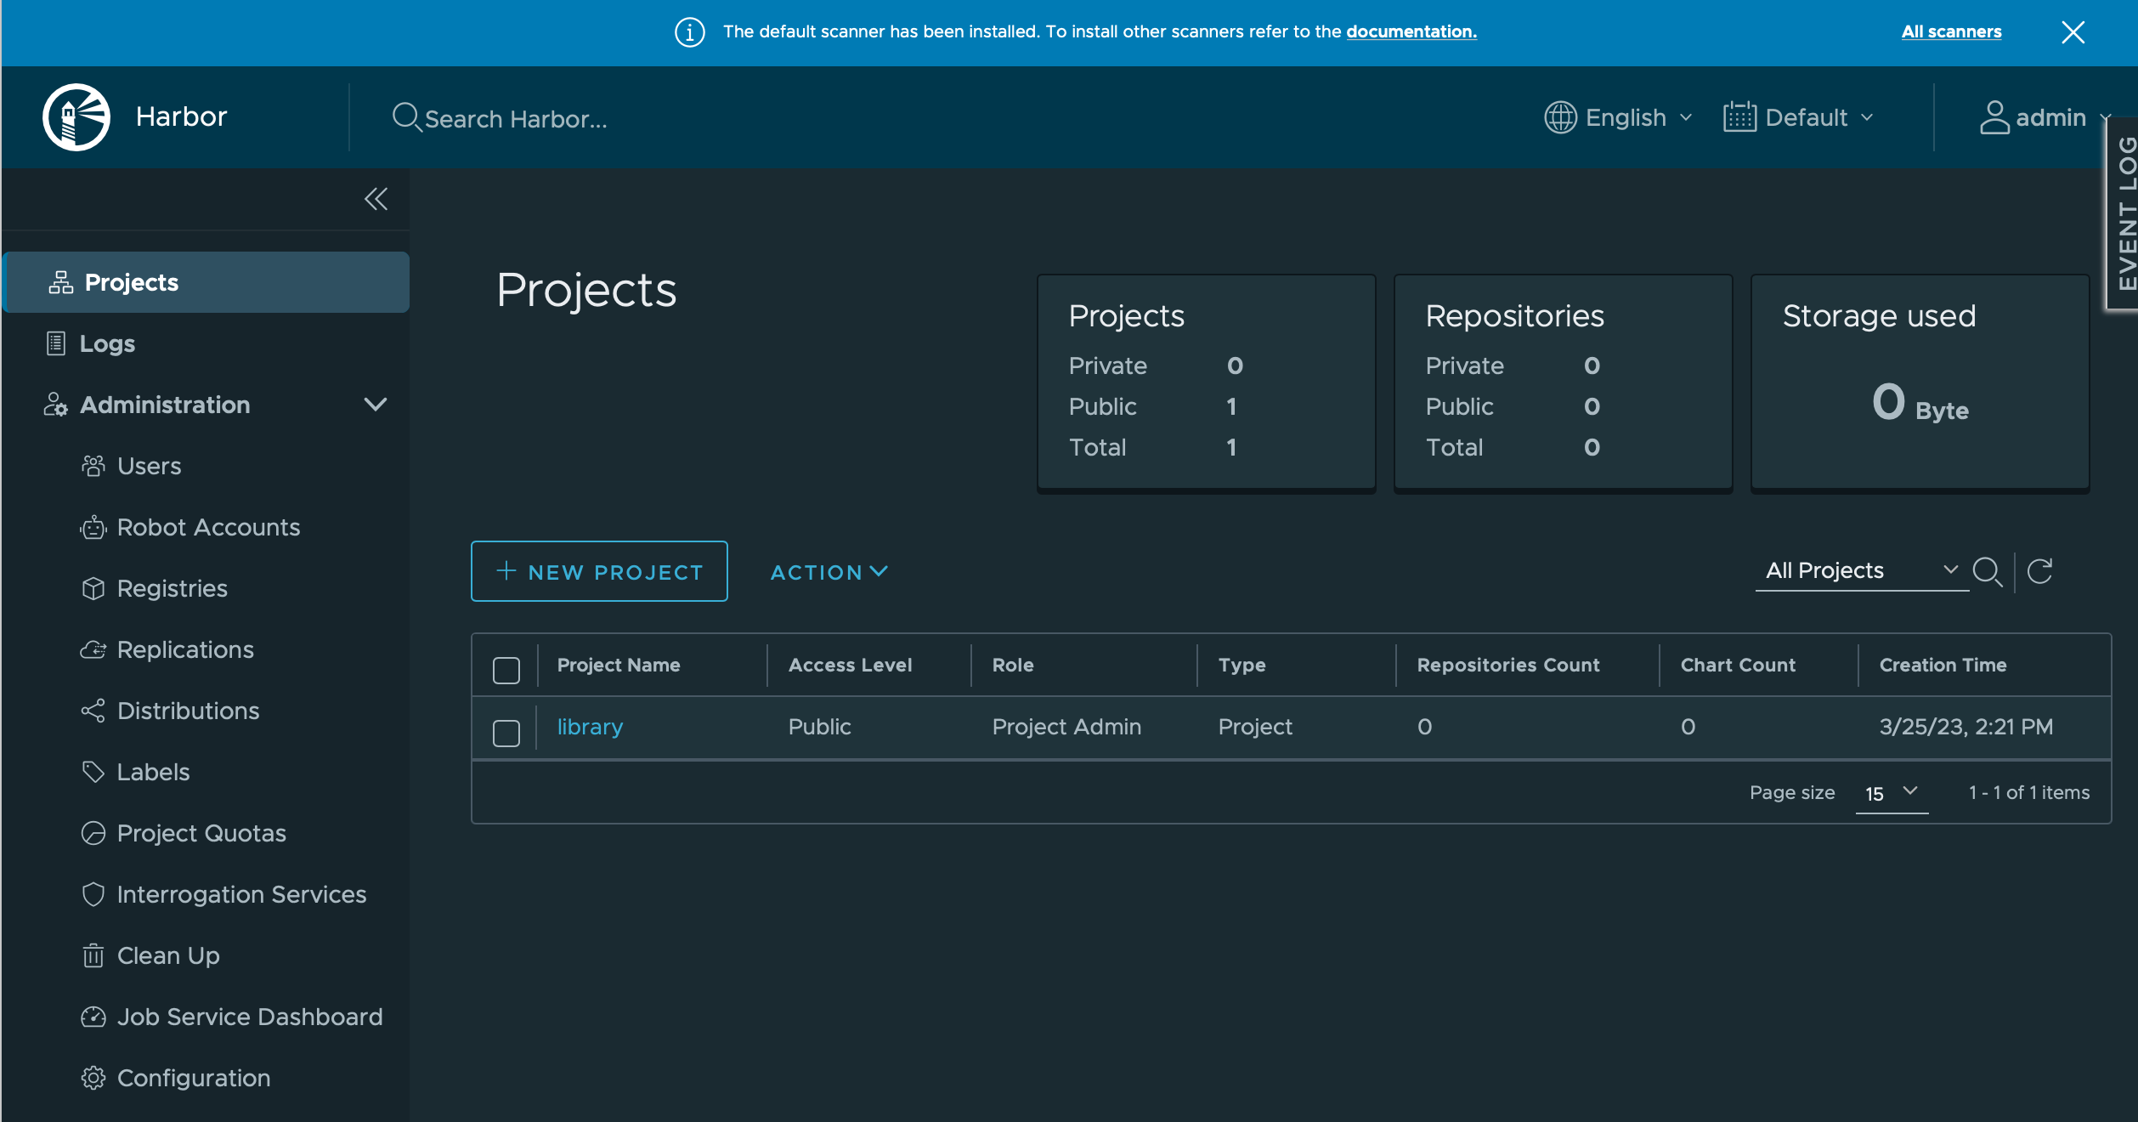2138x1122 pixels.
Task: Click the Projects sidebar icon
Action: pos(61,282)
